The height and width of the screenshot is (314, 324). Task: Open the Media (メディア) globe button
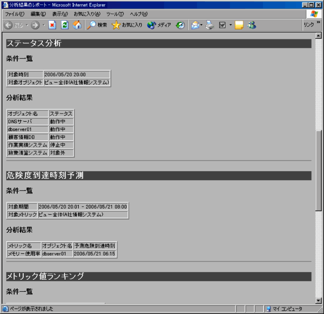click(159, 25)
